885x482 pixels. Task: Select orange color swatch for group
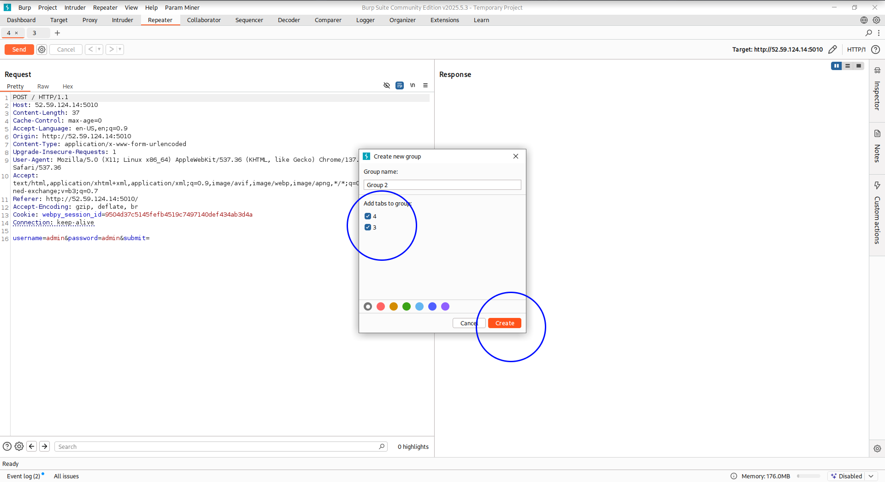pos(394,306)
